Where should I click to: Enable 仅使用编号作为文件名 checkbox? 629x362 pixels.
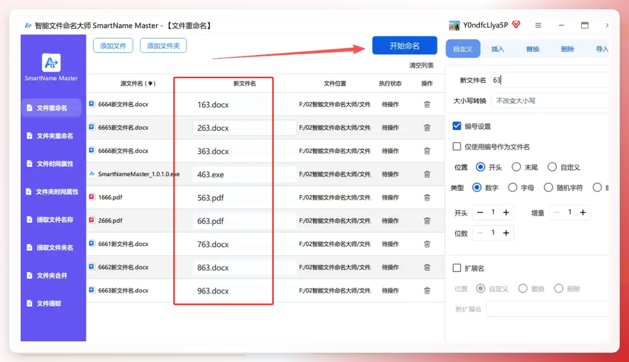click(456, 146)
